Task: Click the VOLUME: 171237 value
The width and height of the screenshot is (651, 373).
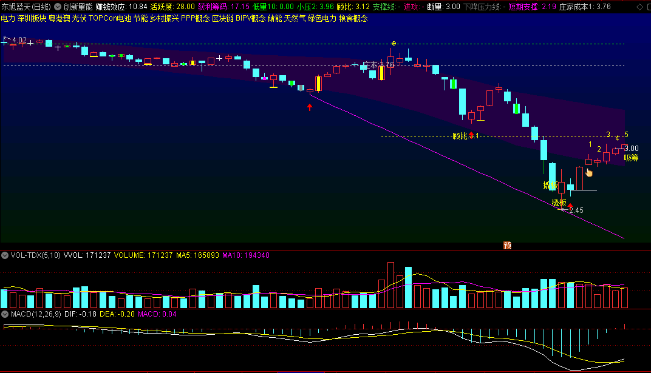Action: pyautogui.click(x=143, y=255)
